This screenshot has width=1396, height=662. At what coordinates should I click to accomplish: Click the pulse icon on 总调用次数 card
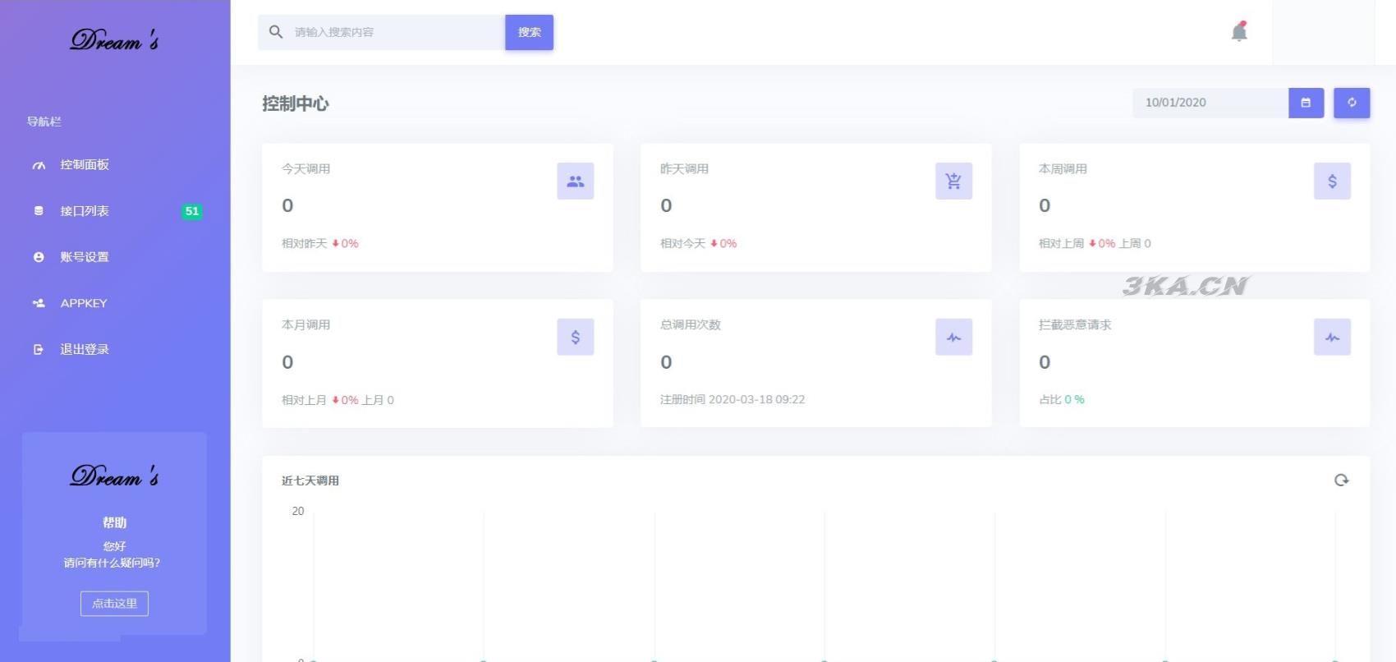point(953,337)
